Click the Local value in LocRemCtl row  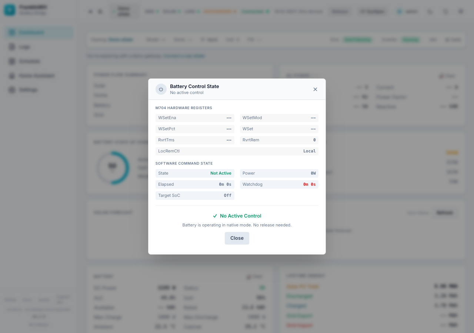[x=310, y=151]
